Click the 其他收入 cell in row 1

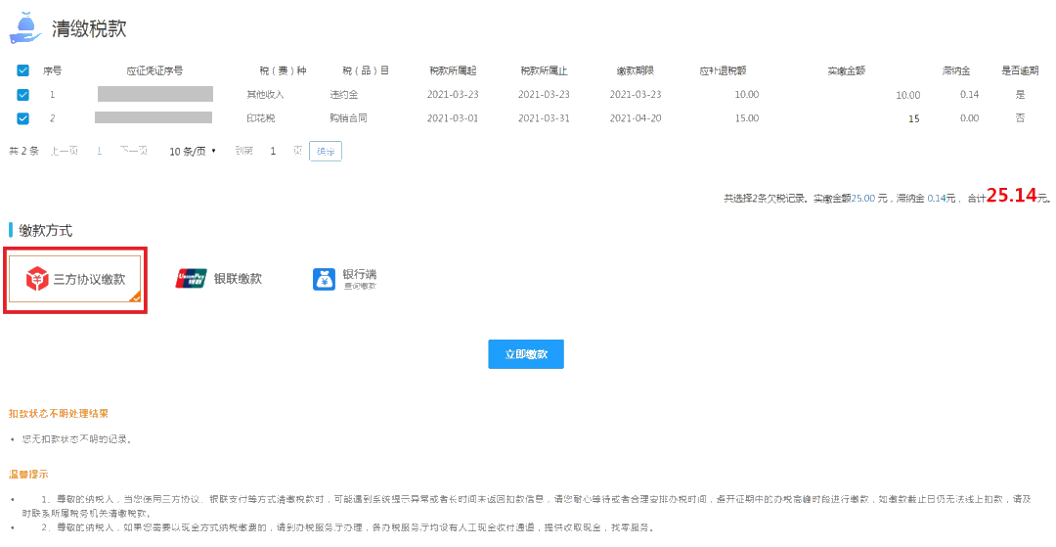coord(265,95)
